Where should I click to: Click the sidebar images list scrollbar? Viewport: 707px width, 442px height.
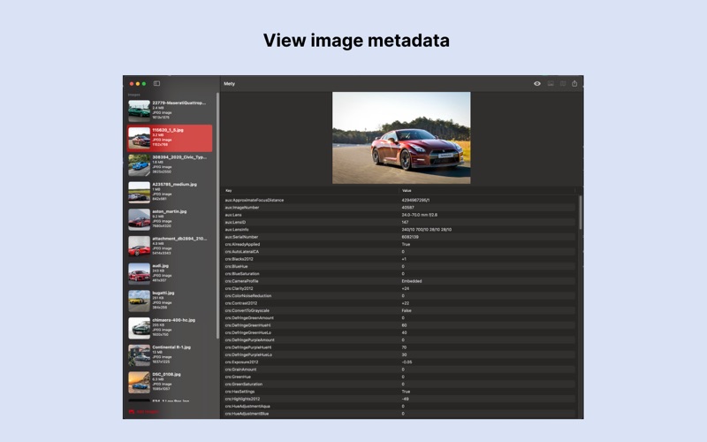tap(217, 216)
